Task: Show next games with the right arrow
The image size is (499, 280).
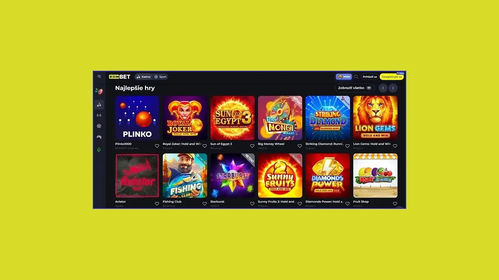Action: [x=393, y=88]
